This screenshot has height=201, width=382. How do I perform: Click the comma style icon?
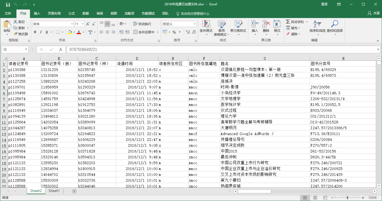click(x=180, y=32)
